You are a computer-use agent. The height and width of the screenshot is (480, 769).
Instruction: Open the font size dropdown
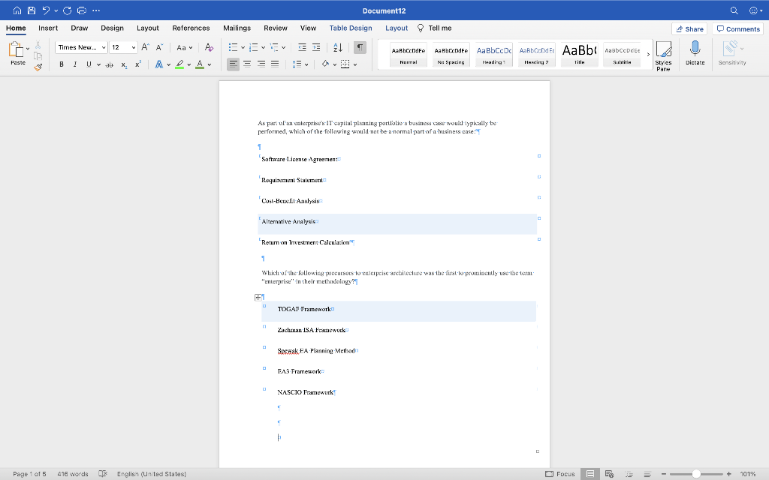[134, 47]
